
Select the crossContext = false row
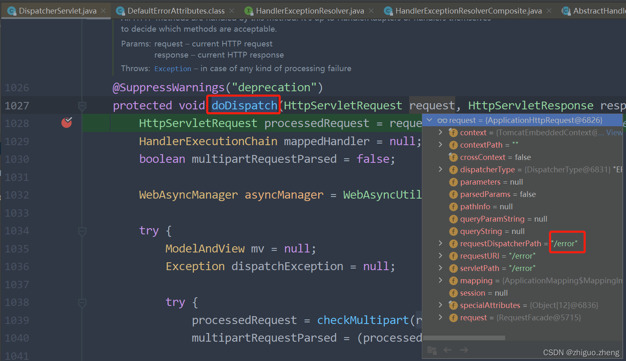click(x=522, y=157)
